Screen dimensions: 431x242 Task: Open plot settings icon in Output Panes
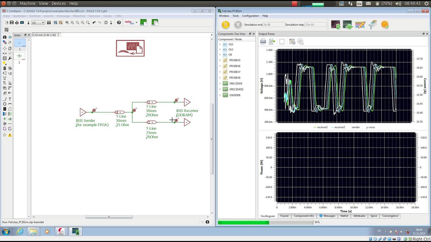click(x=292, y=41)
